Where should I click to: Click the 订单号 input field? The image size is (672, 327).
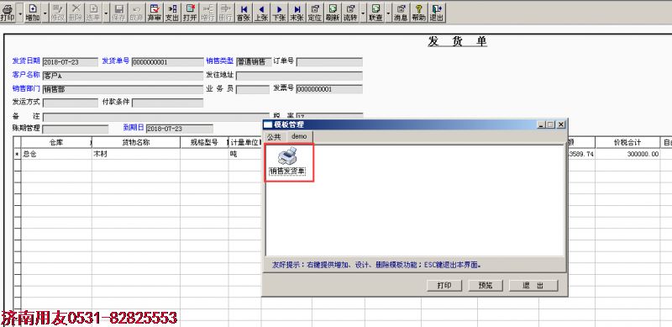(x=329, y=62)
